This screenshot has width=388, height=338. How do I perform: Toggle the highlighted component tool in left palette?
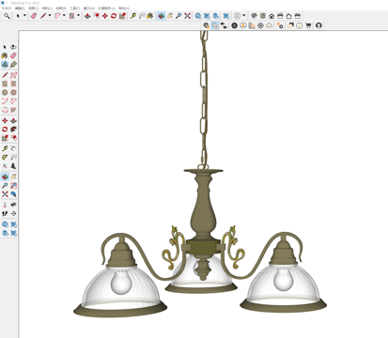[5, 65]
